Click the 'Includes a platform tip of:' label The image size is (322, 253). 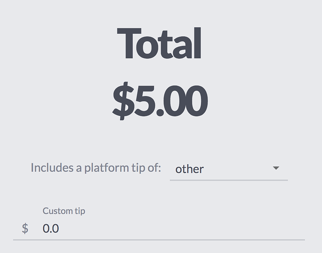click(x=96, y=168)
